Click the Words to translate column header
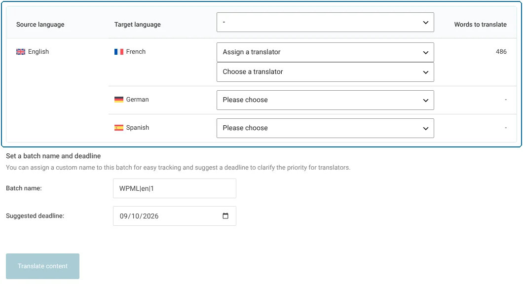523x285 pixels. coord(480,24)
